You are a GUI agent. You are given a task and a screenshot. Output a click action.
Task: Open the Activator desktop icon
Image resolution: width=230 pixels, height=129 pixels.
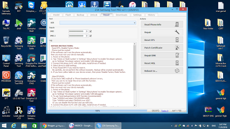click(6, 111)
